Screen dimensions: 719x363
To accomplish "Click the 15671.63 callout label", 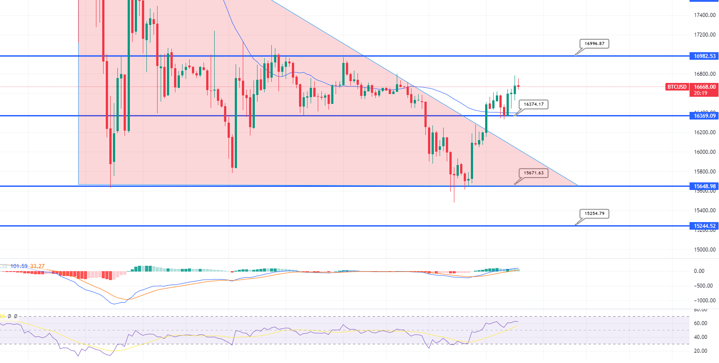I will coord(533,173).
